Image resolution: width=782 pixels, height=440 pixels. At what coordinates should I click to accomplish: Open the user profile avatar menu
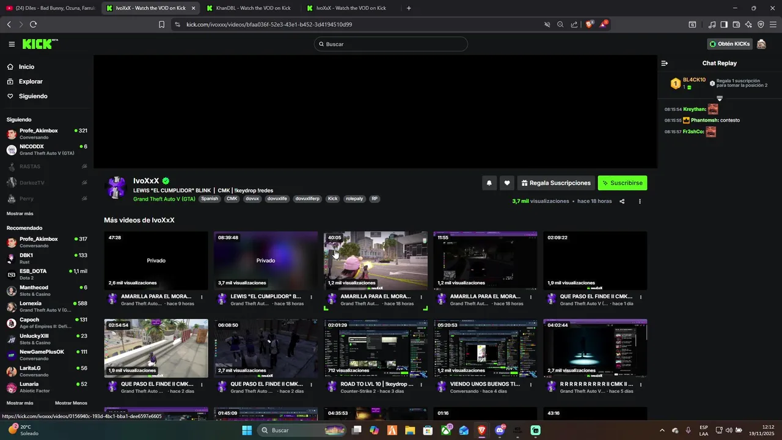761,44
